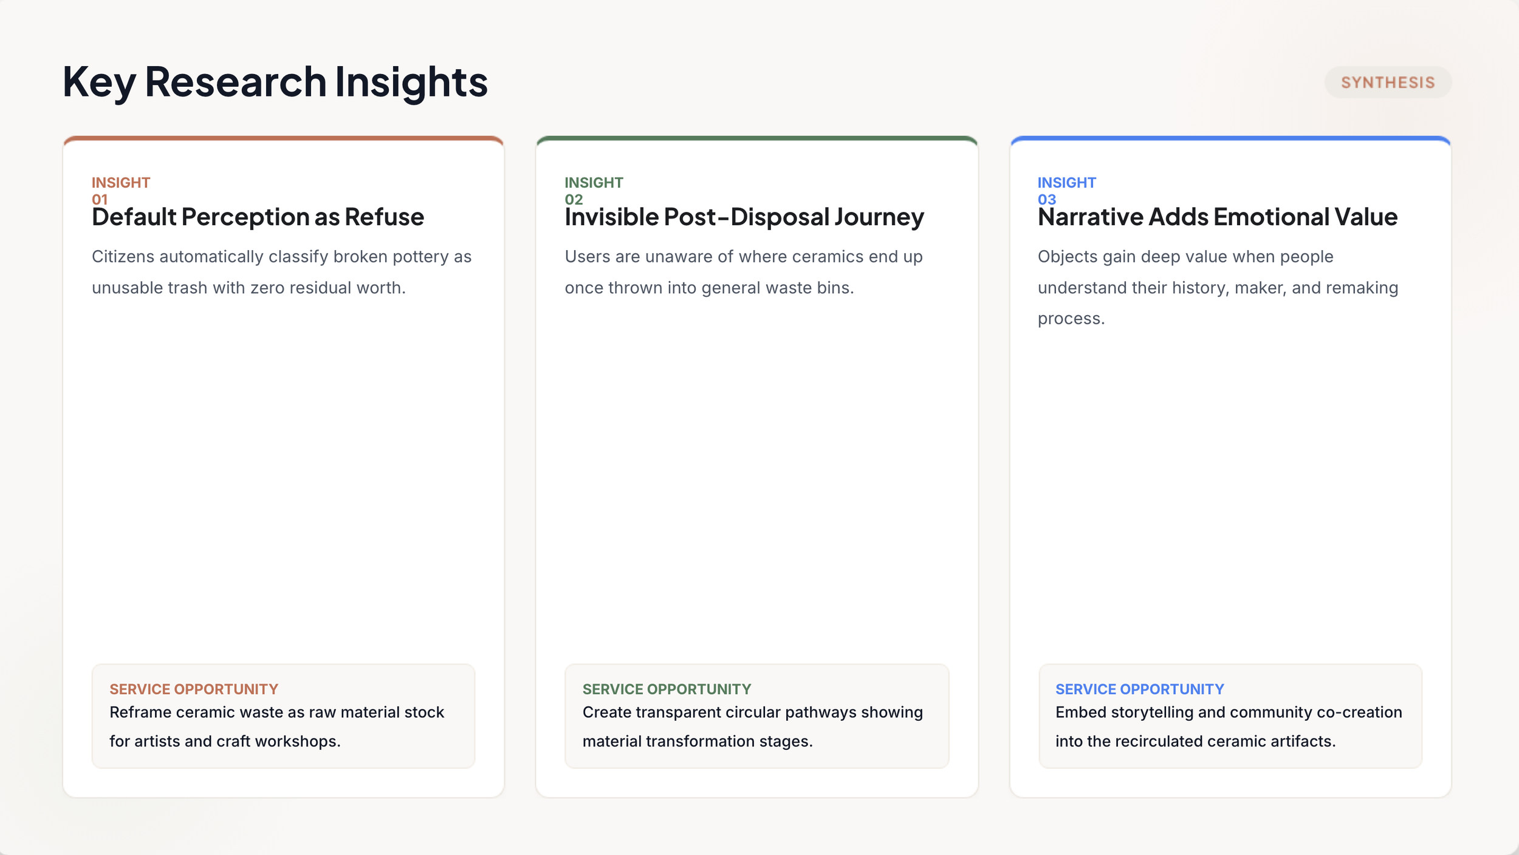The height and width of the screenshot is (855, 1519).
Task: Click the Narrative Adds Emotional Value heading
Action: tap(1218, 217)
